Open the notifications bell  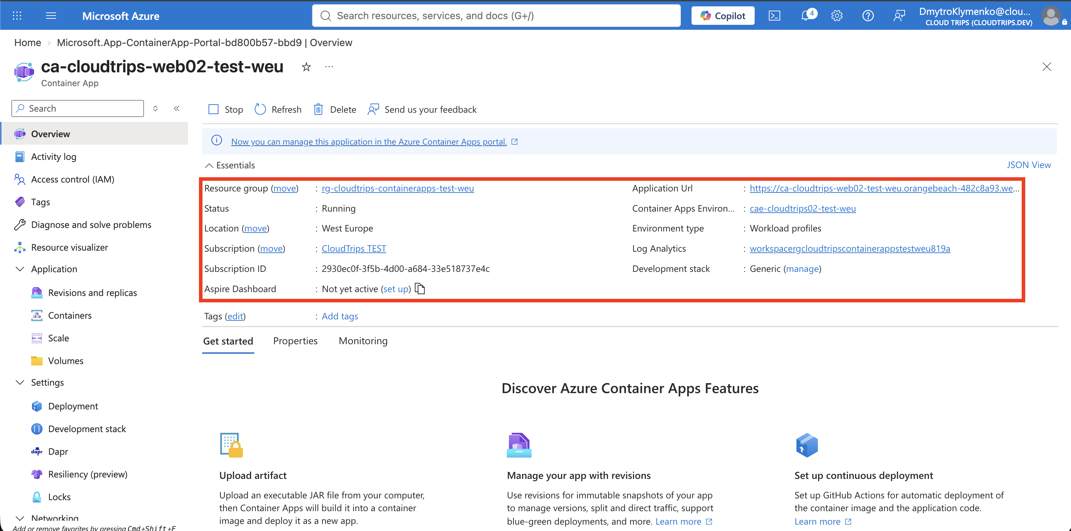pyautogui.click(x=807, y=15)
